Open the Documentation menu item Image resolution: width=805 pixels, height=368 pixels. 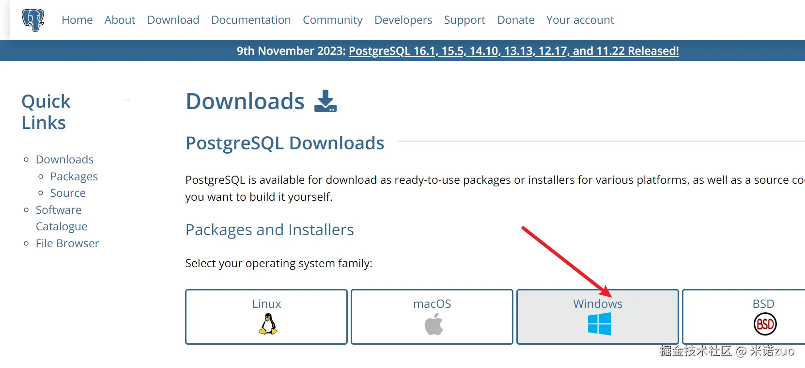pyautogui.click(x=251, y=20)
